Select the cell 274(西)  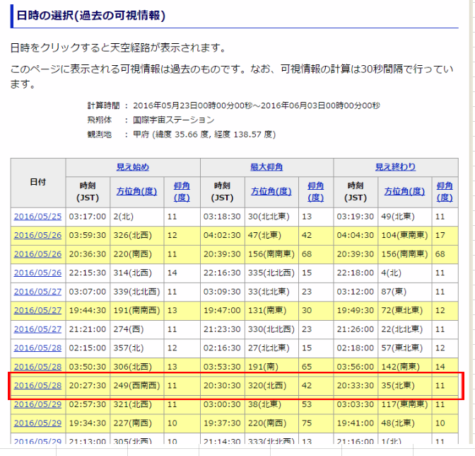137,329
